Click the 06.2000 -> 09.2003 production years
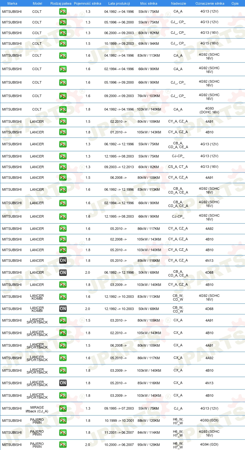This screenshot has height=450, width=245. 119,33
